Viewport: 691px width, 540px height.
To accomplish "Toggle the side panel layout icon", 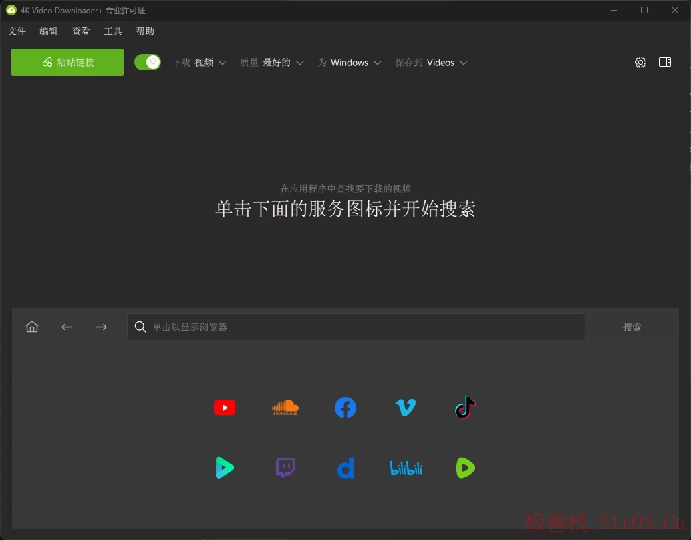I will 665,62.
